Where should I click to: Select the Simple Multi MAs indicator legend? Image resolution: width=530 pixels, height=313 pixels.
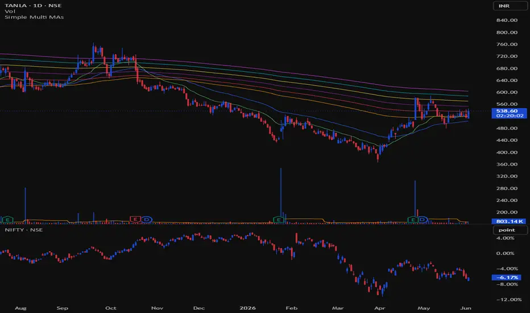click(34, 17)
